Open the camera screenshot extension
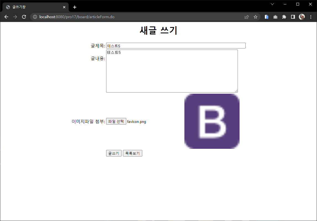The width and height of the screenshot is (317, 221). pos(275,17)
